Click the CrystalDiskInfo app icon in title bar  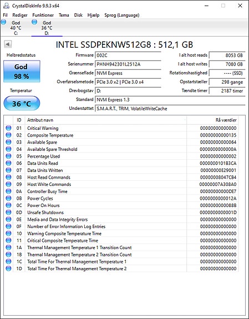click(x=6, y=6)
